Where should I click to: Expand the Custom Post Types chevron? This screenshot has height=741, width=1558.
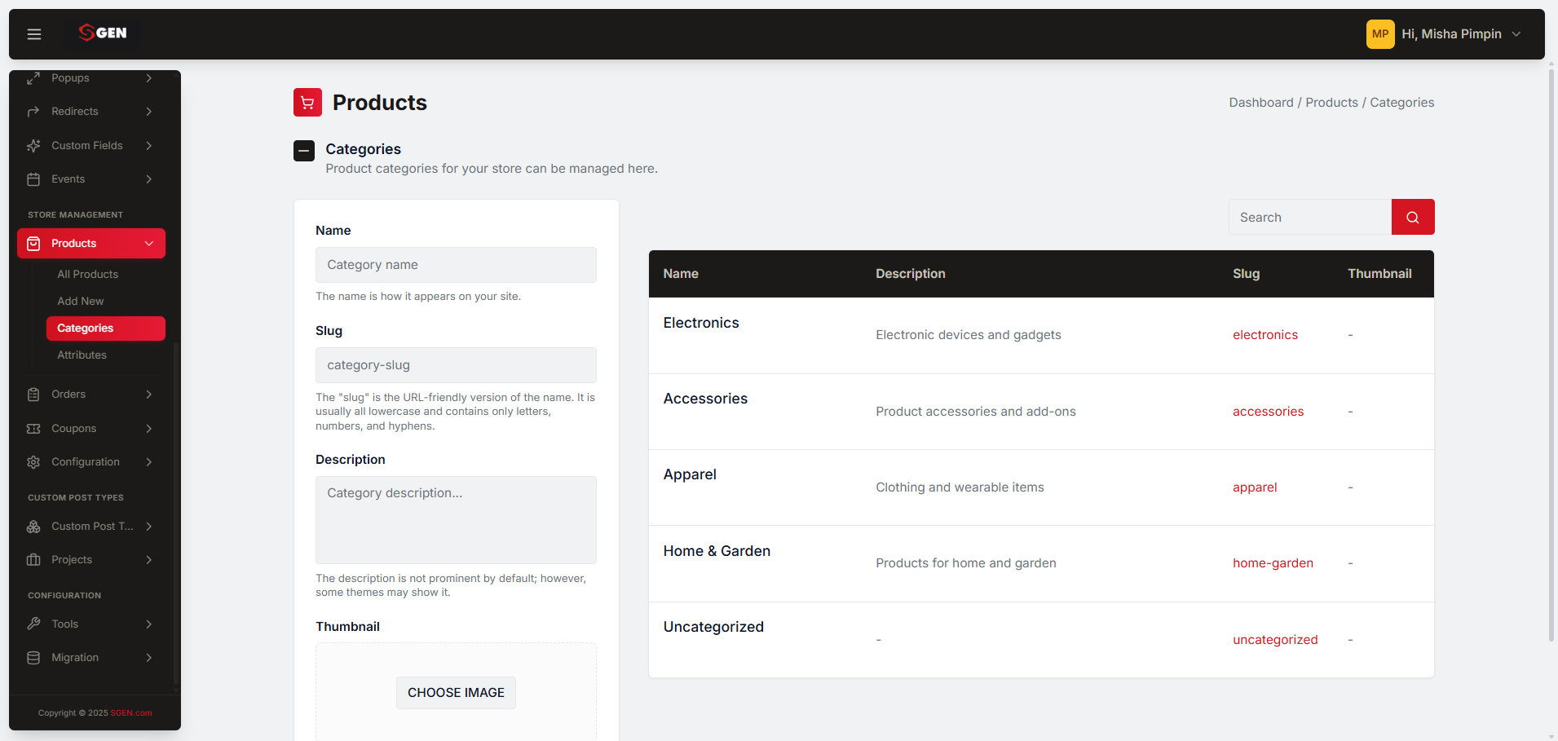pyautogui.click(x=149, y=527)
